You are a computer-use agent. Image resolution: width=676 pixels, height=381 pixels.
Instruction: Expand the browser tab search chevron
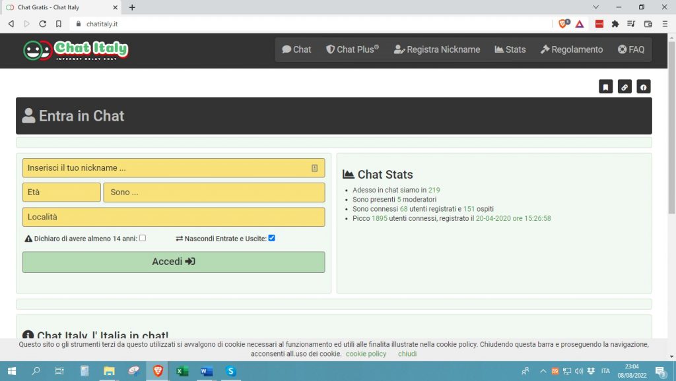coord(596,7)
